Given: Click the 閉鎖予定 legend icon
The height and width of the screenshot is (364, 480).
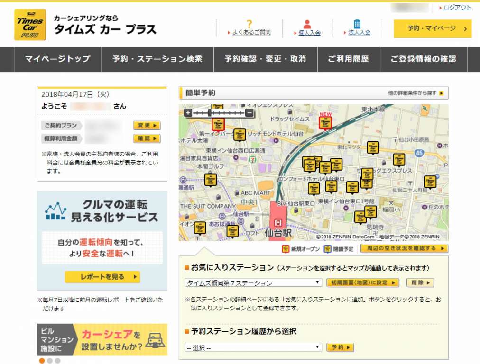Looking at the screenshot, I should point(327,249).
